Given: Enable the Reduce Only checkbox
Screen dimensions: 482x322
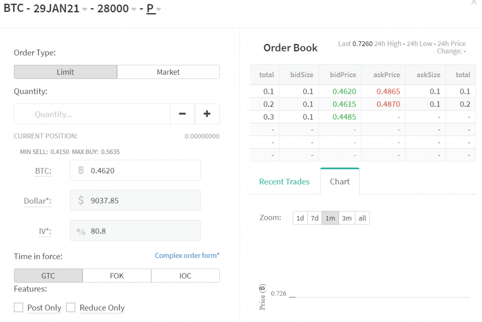Looking at the screenshot, I should (71, 307).
